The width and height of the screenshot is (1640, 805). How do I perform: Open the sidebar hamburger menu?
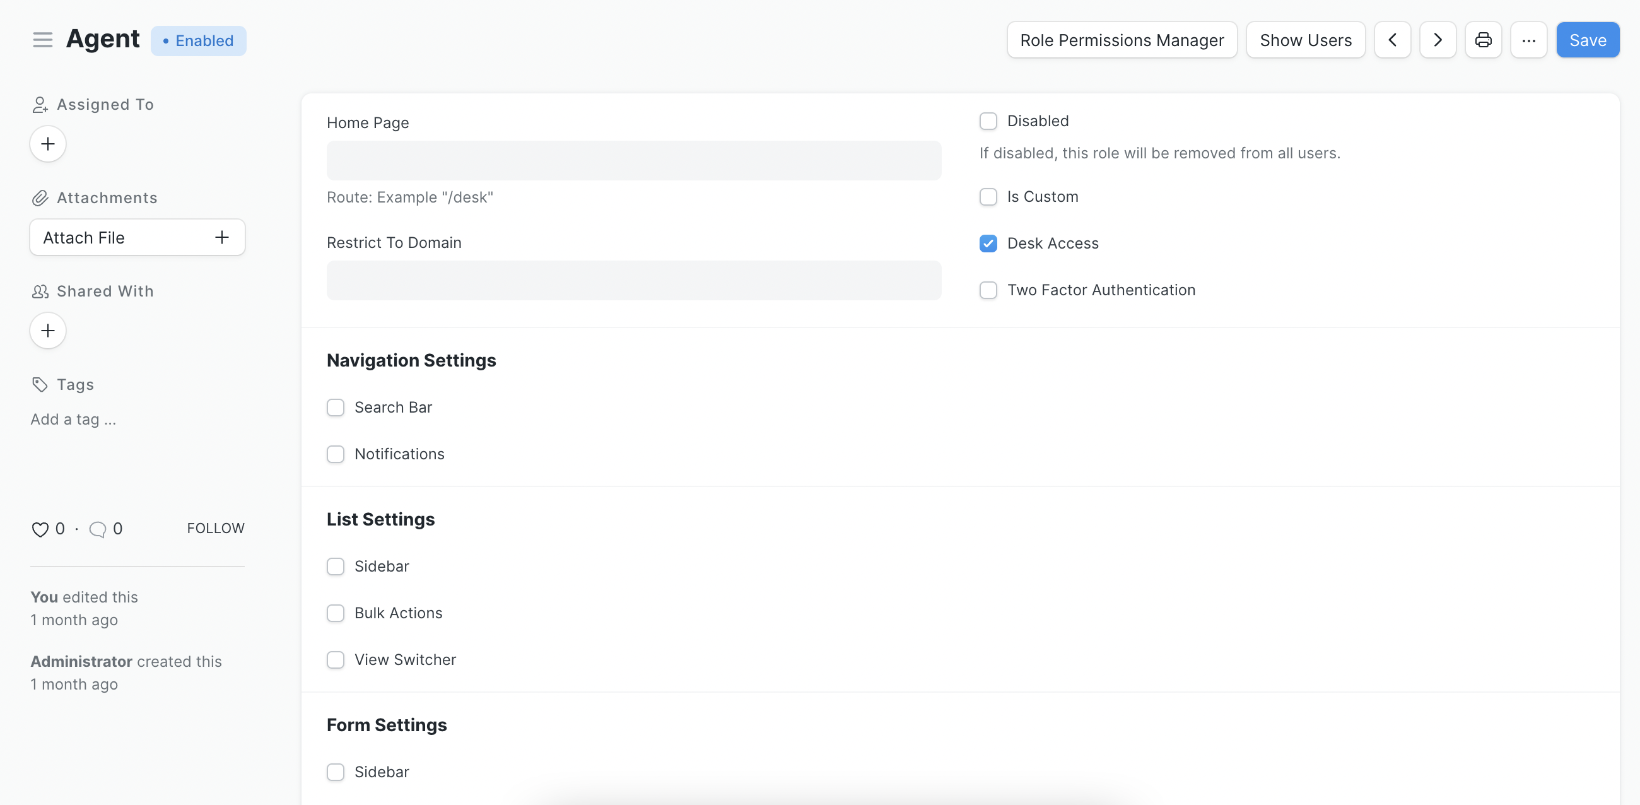click(42, 40)
